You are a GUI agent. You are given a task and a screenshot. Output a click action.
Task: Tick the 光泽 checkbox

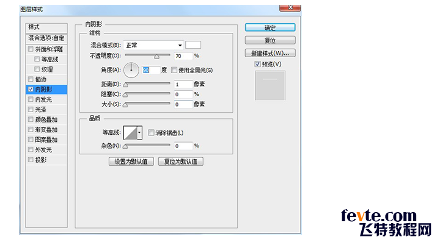click(x=31, y=110)
